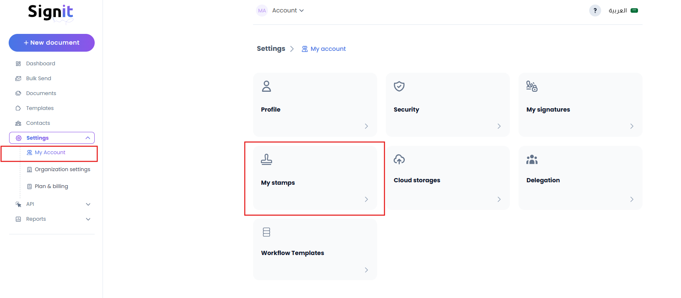Viewport: 681px width, 298px height.
Task: Open the My account breadcrumb link
Action: click(x=328, y=48)
